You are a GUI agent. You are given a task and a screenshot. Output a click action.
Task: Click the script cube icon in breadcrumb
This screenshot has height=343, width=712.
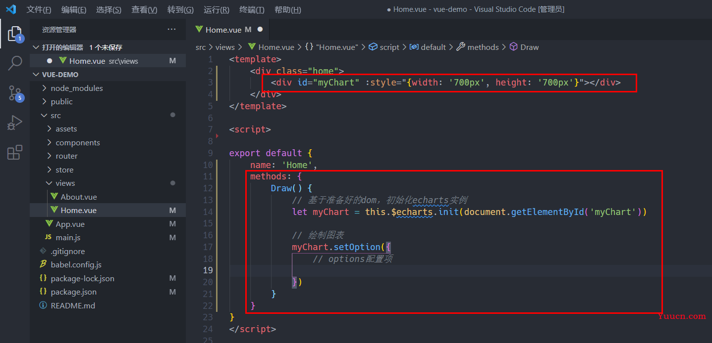(373, 47)
